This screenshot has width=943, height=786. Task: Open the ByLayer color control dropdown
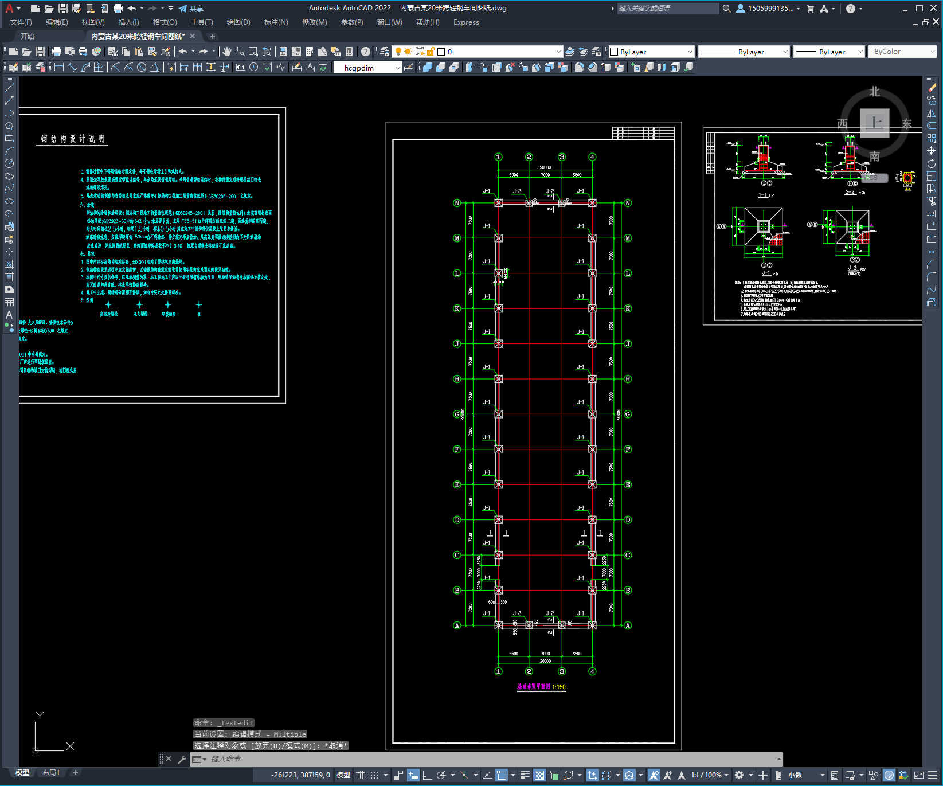click(x=651, y=52)
